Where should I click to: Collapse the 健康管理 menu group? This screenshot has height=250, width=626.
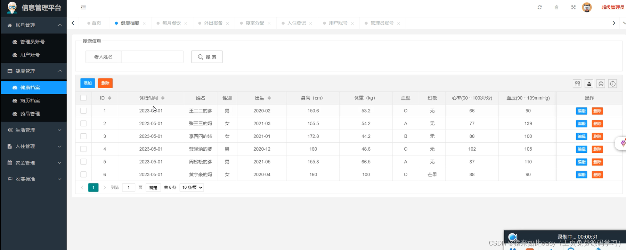pyautogui.click(x=34, y=71)
